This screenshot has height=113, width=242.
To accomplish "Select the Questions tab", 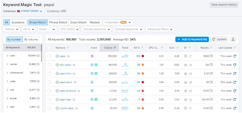I will tap(18, 22).
